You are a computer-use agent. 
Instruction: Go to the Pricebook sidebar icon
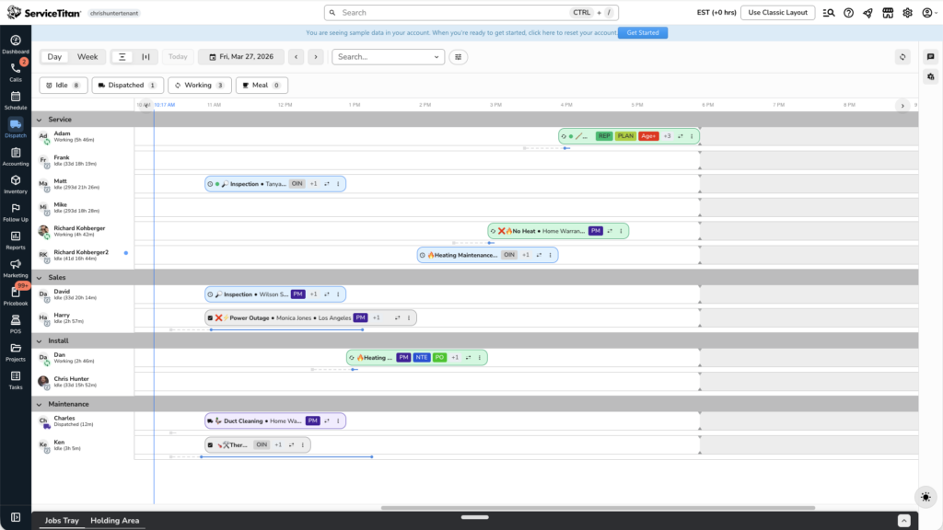[x=16, y=295]
